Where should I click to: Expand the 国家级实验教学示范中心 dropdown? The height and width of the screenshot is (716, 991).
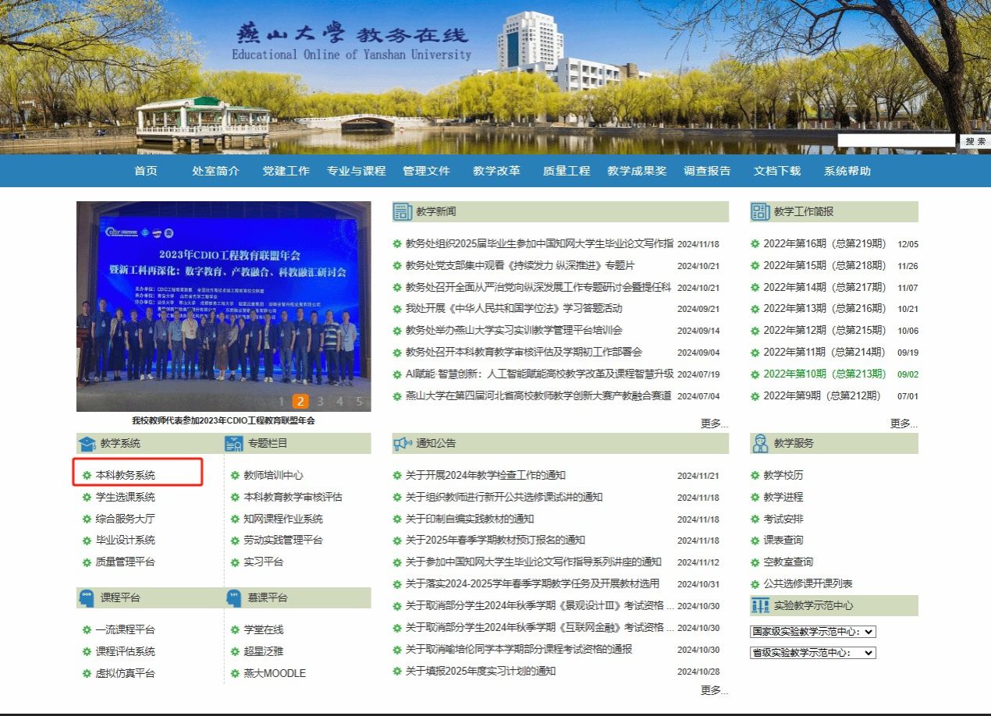point(813,632)
